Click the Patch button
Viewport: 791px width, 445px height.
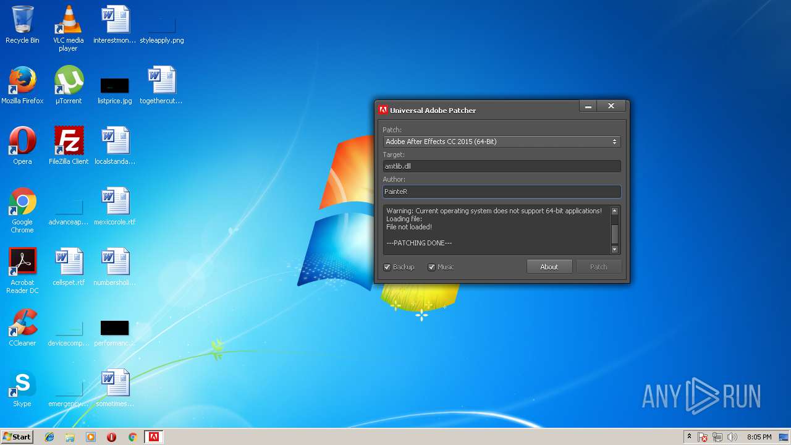599,267
